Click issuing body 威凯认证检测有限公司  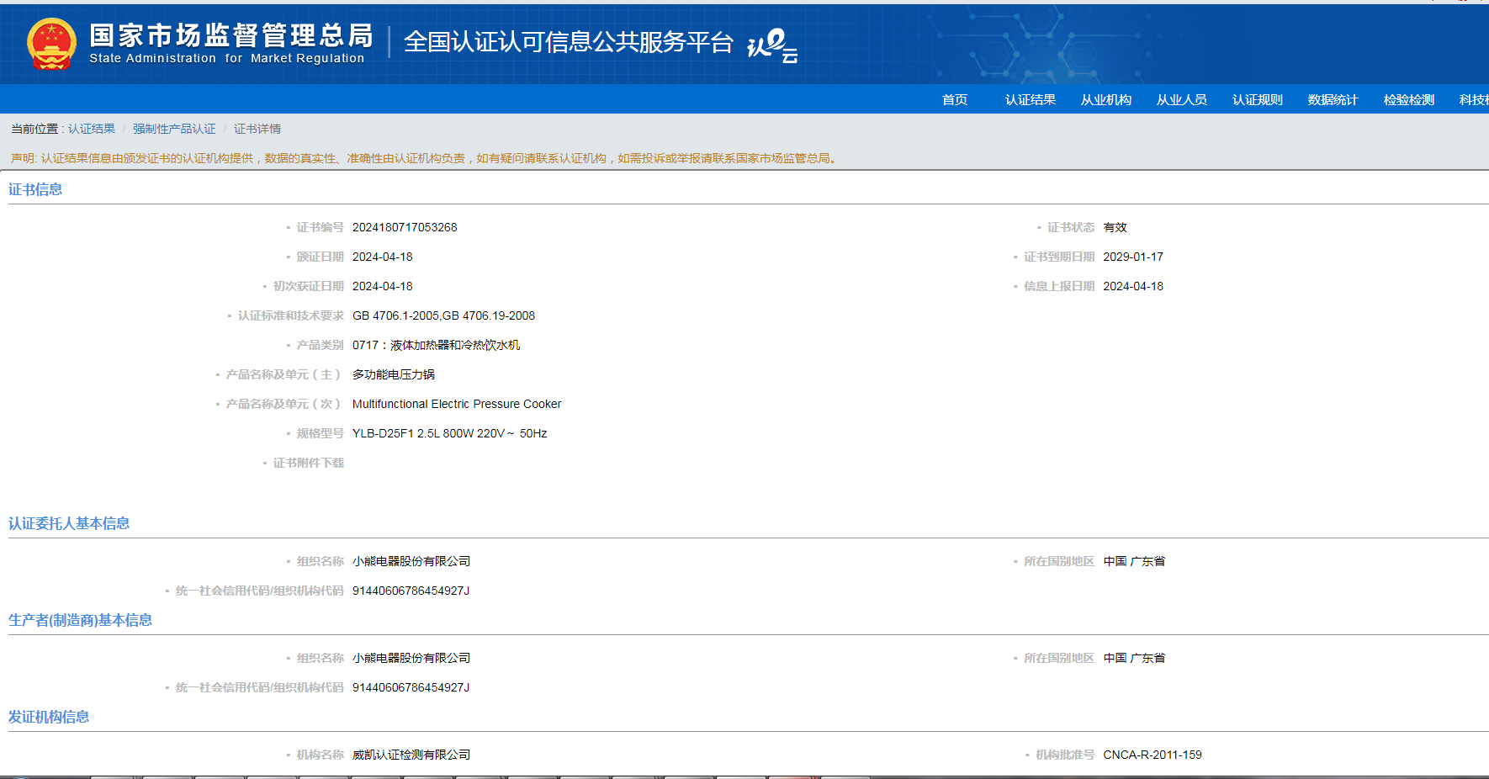click(411, 755)
